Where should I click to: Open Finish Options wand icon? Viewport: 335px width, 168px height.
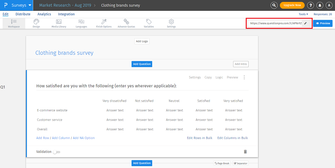104,22
